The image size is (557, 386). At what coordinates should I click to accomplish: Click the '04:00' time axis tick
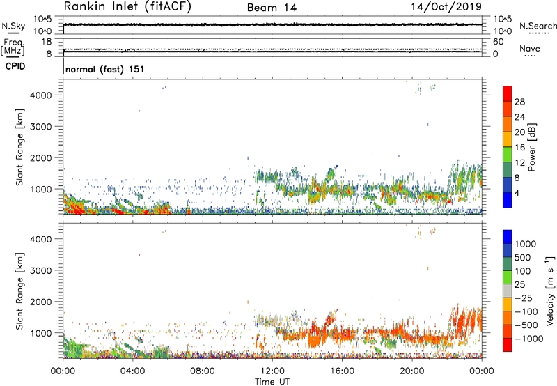tap(132, 371)
